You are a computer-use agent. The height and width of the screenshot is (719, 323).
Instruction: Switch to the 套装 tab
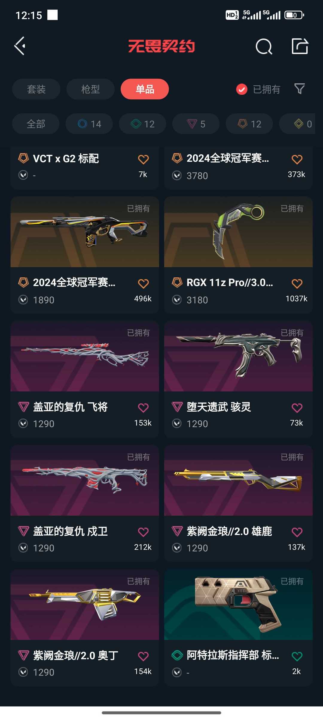(36, 89)
